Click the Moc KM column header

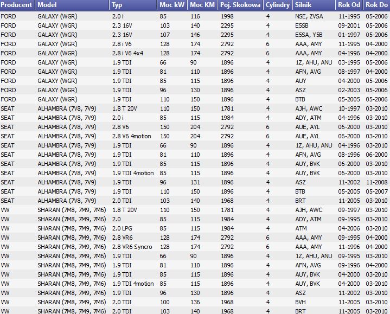[202, 5]
